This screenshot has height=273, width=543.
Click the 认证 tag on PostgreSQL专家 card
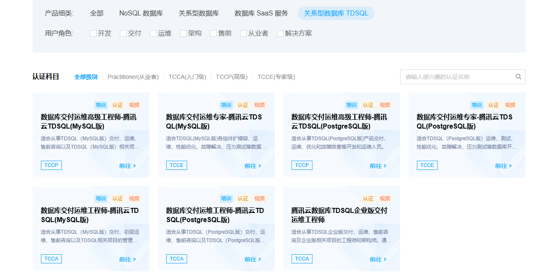pos(493,105)
